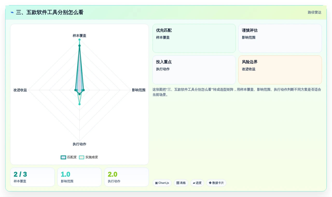Click 改进收益 text inside 风险边界 card
The image size is (332, 197).
point(249,69)
